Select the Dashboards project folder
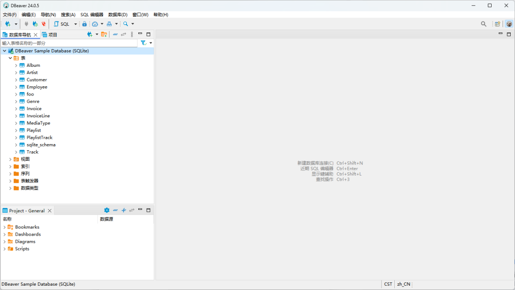 tap(28, 235)
